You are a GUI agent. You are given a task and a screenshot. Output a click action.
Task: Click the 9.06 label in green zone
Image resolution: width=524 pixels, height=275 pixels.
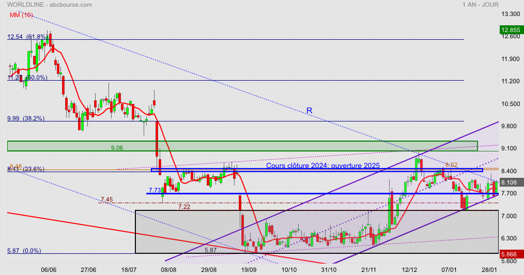[117, 148]
